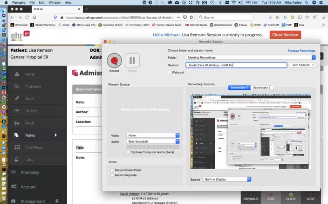Screen dimensions: 328x204
Task: Close the EHR Go browser tab
Action: [79, 9]
